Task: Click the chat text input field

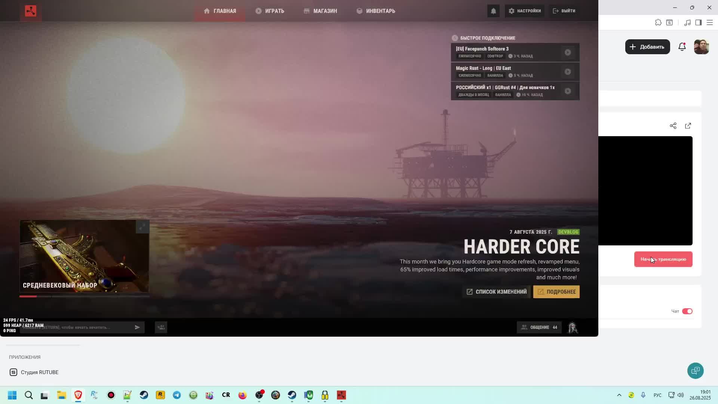Action: pos(79,327)
